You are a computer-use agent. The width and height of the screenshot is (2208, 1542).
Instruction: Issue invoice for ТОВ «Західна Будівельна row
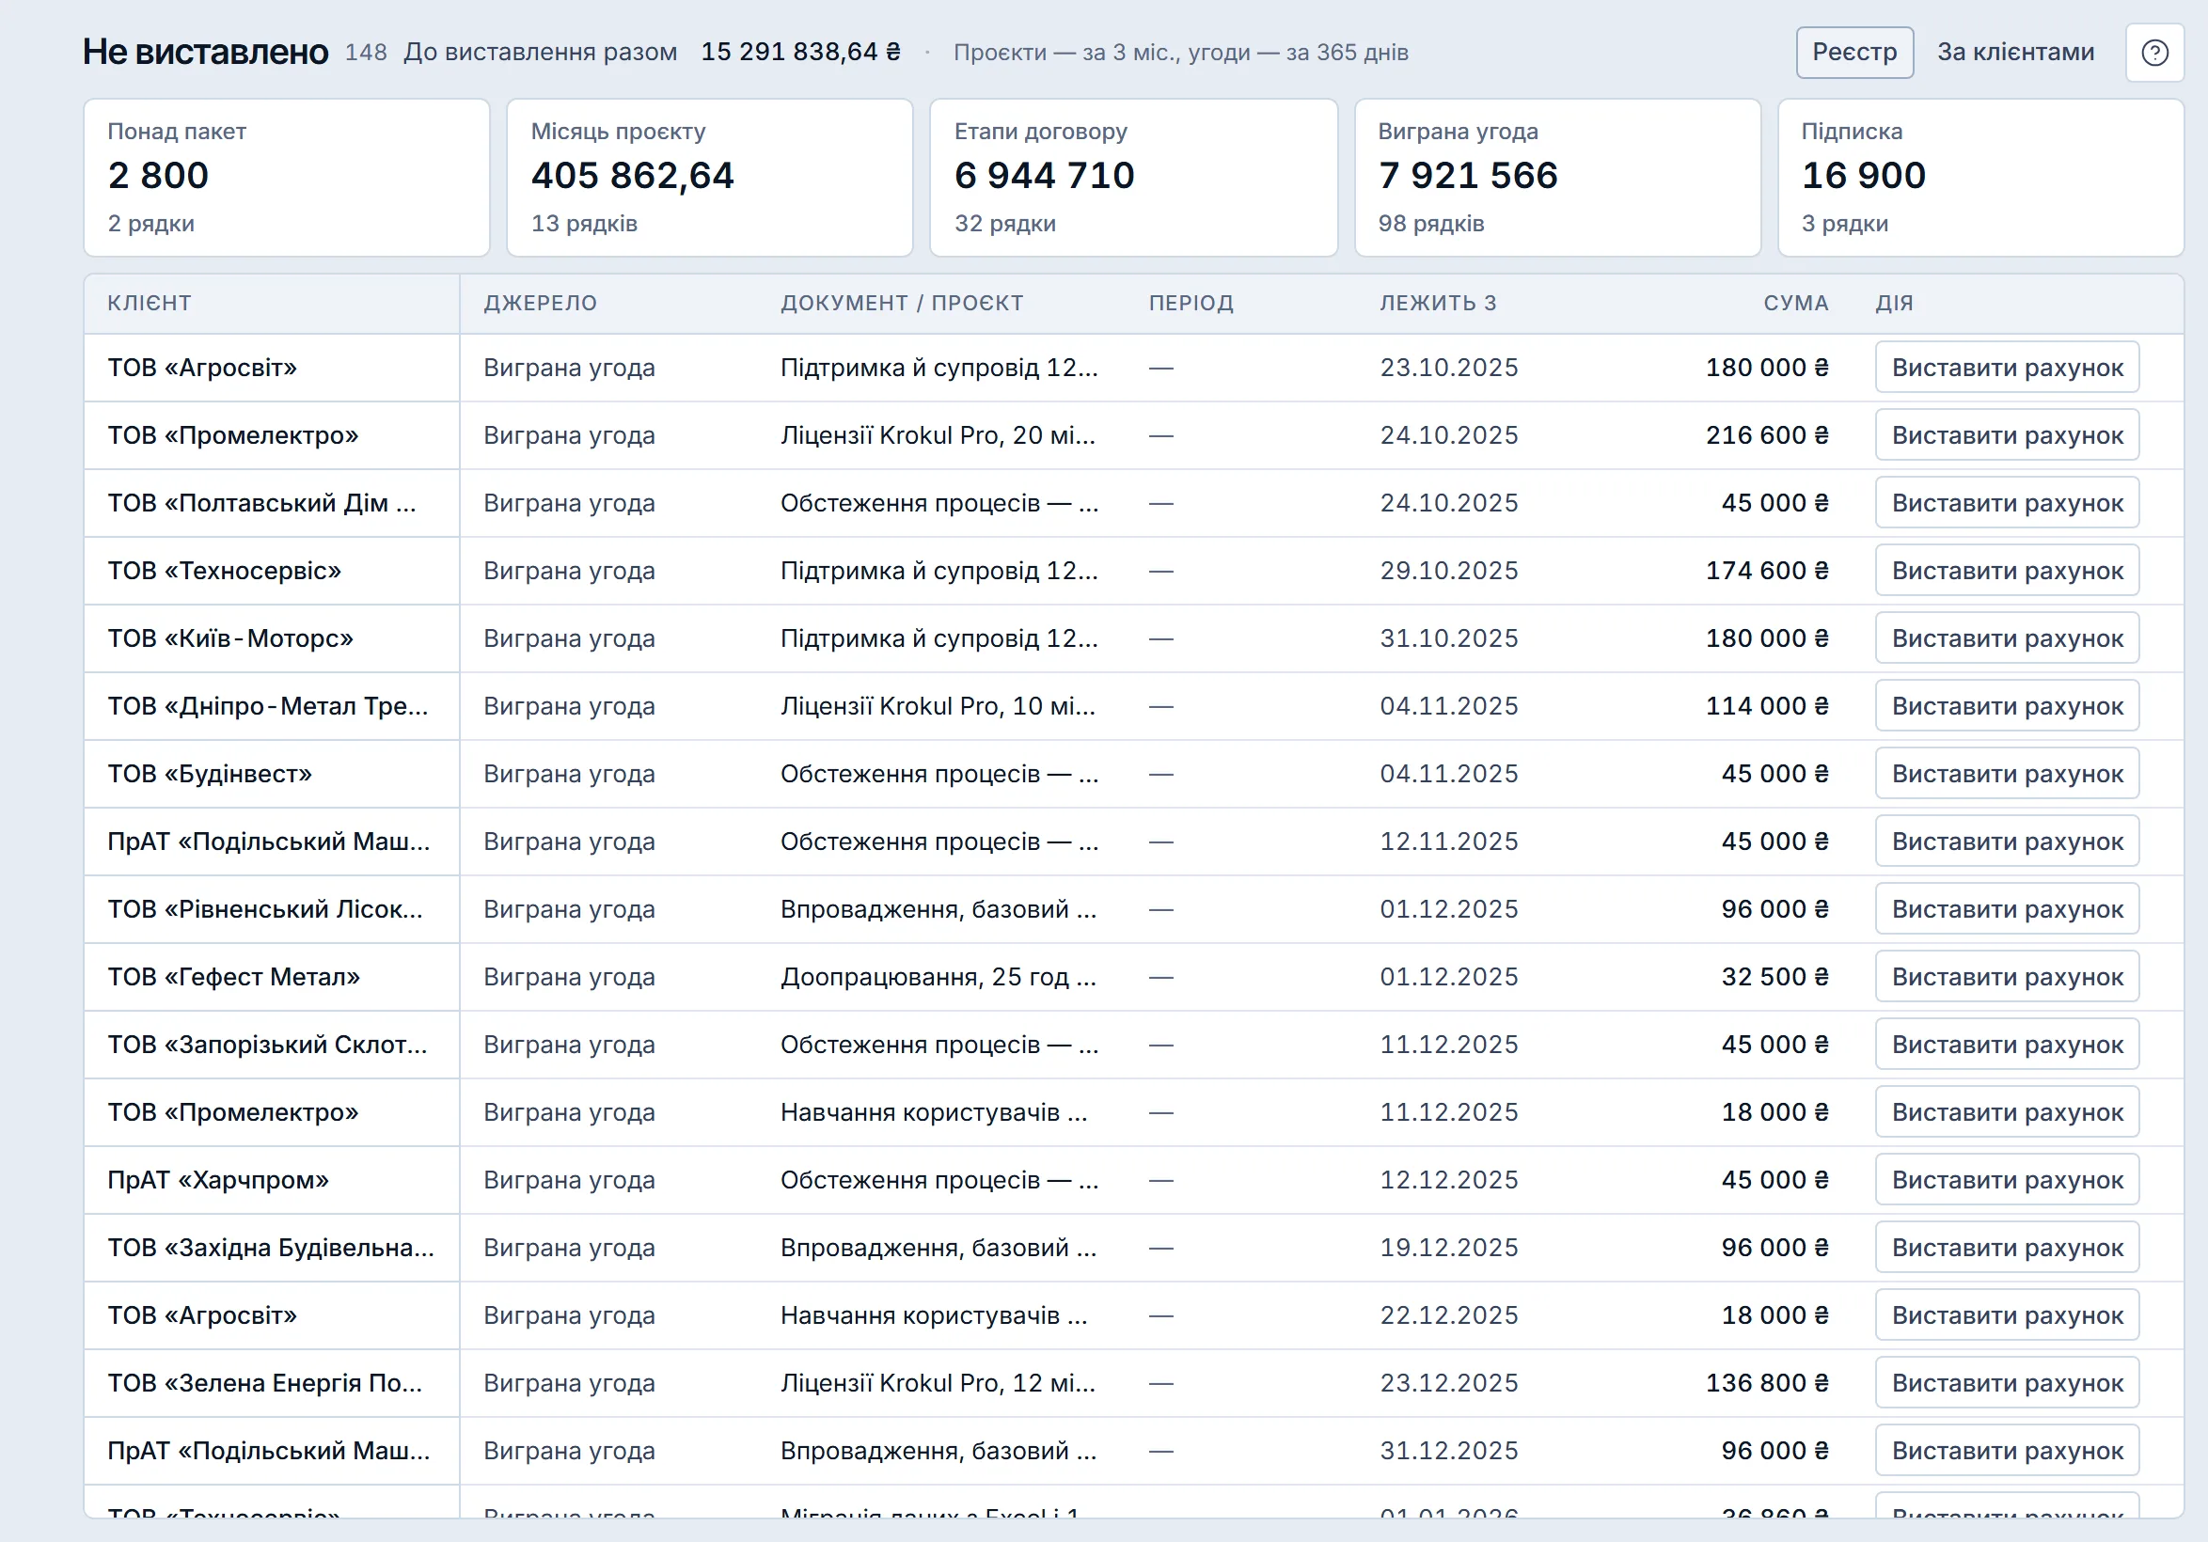click(2007, 1248)
